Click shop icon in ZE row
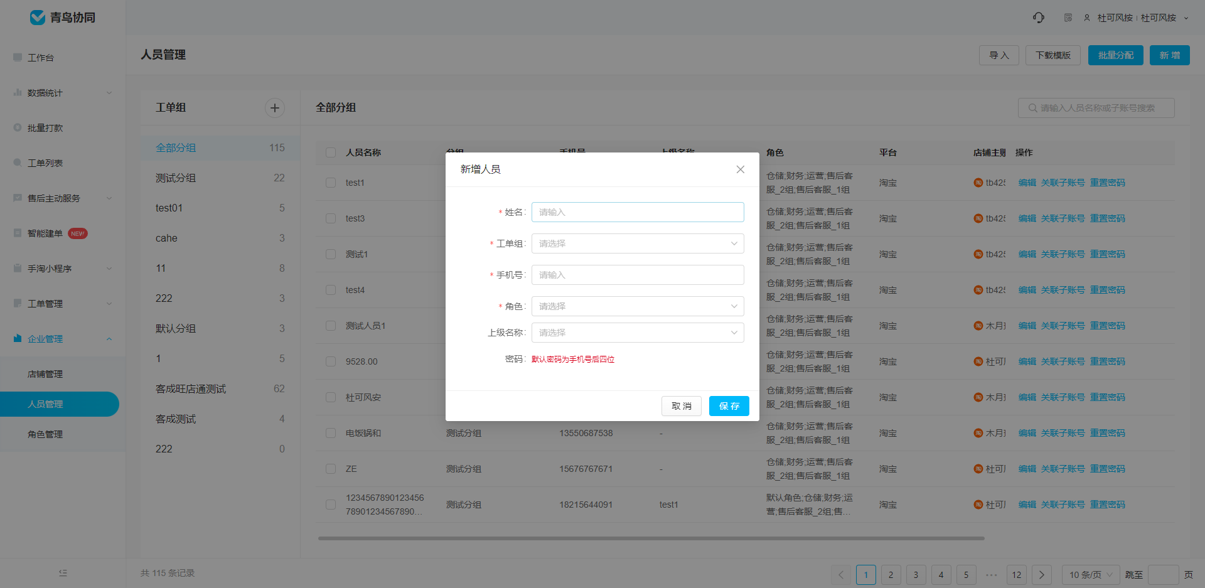 (x=978, y=469)
